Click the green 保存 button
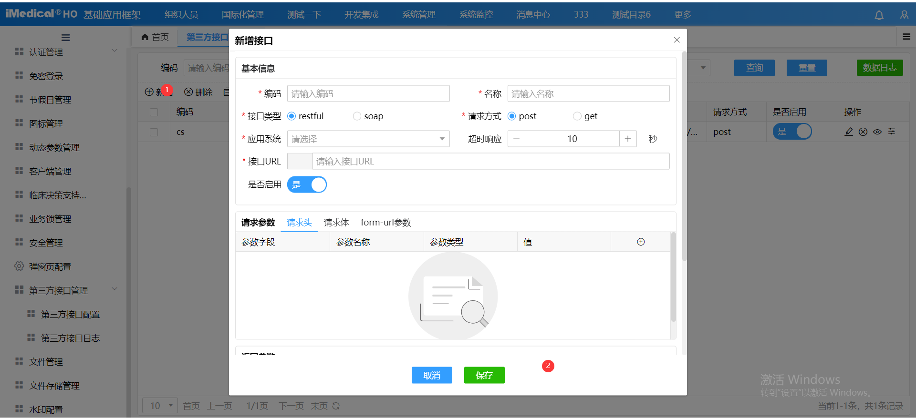 pyautogui.click(x=484, y=375)
